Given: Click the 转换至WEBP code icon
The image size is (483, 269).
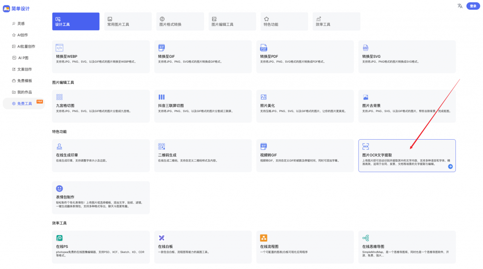Looking at the screenshot, I should coord(59,48).
